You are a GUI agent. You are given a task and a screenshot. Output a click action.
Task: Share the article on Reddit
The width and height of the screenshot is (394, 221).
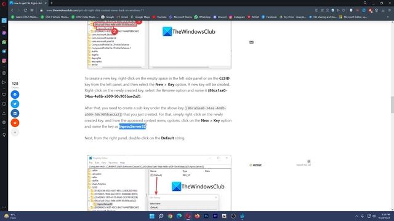[x=15, y=123]
